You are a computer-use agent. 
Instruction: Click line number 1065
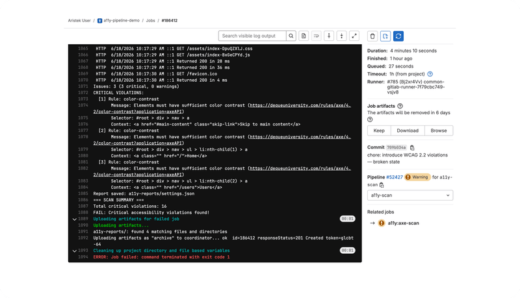(x=83, y=49)
